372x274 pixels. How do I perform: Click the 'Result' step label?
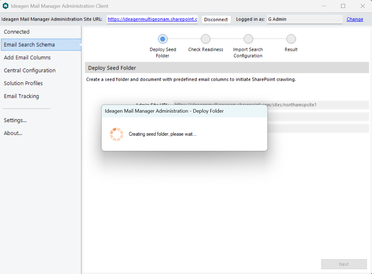(291, 49)
